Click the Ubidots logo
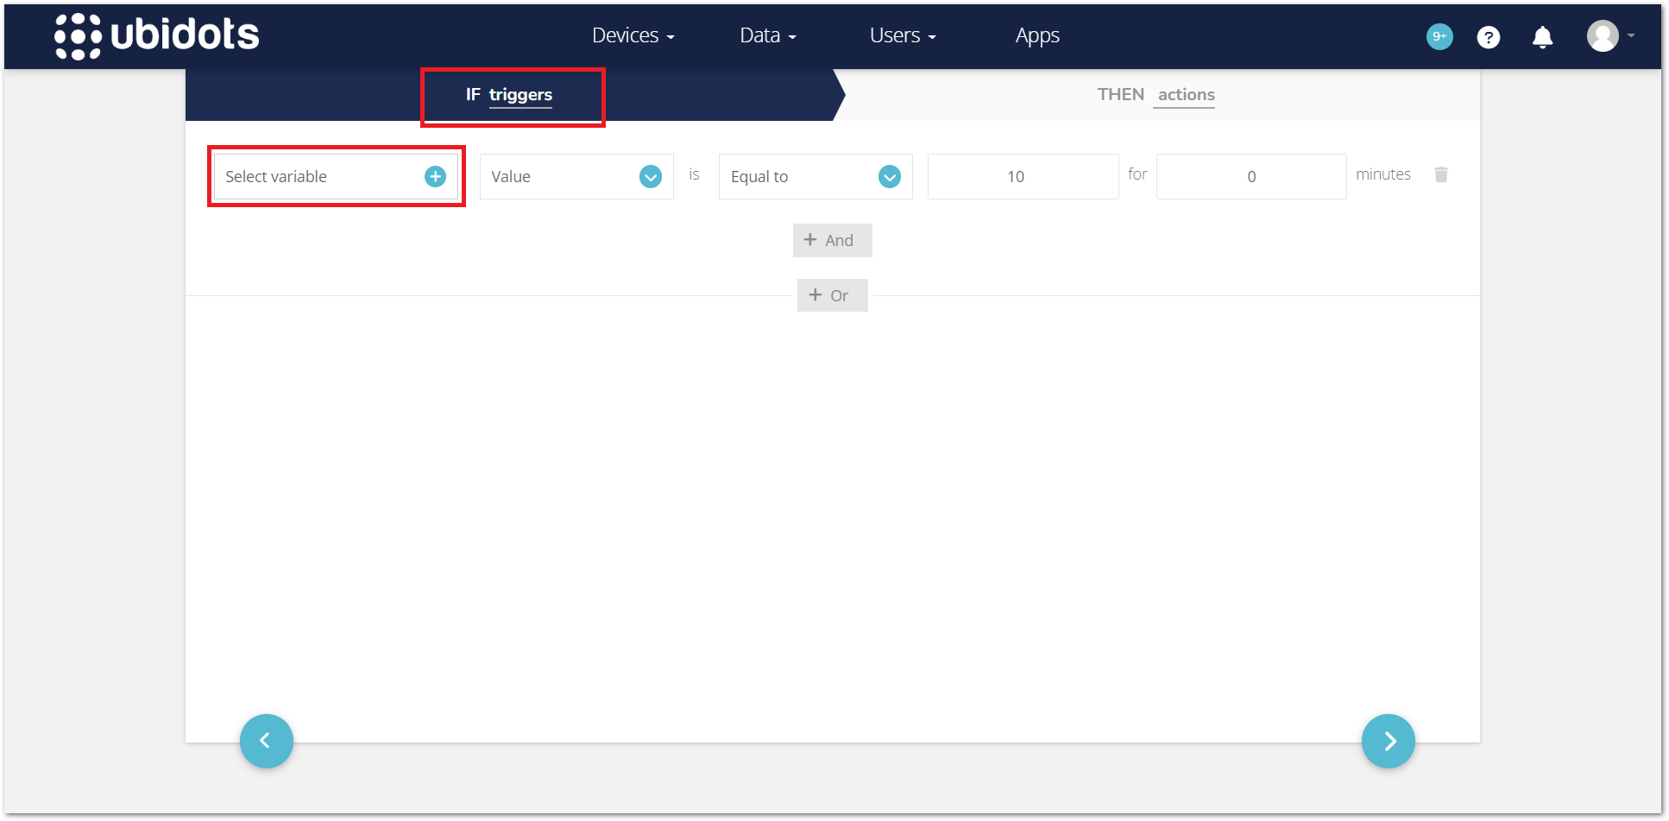This screenshot has height=821, width=1669. (156, 36)
